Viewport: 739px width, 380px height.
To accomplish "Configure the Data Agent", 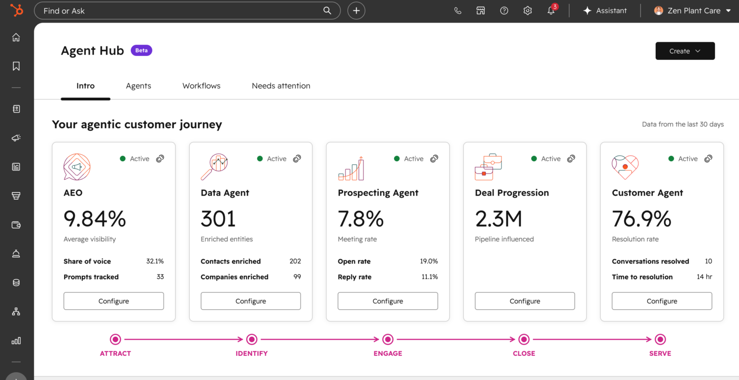I will (x=251, y=301).
